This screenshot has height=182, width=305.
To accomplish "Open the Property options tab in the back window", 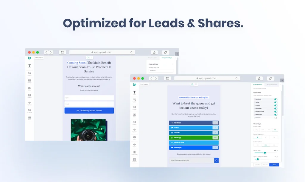I will 153,58.
